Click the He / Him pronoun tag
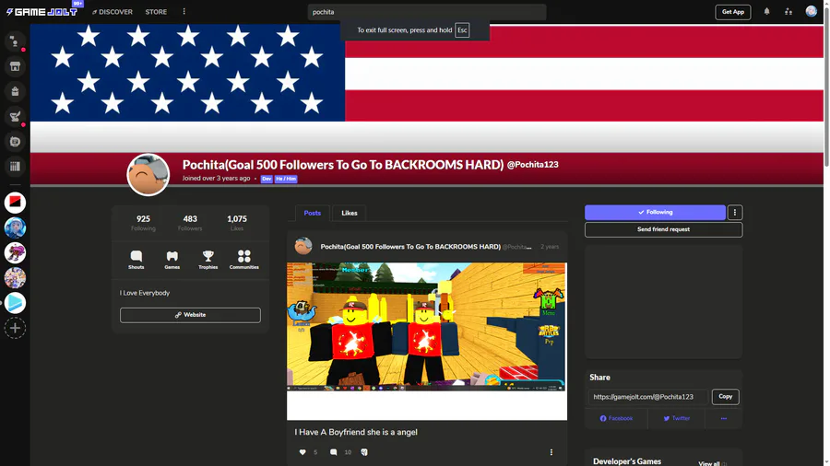This screenshot has height=466, width=830. pos(286,179)
